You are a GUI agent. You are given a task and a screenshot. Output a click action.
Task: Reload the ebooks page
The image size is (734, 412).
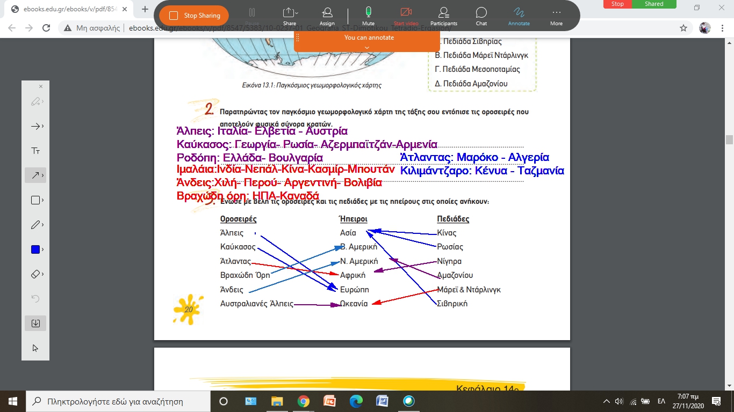46,28
